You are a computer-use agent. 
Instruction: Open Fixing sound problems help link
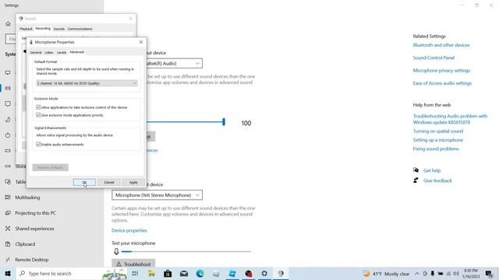(x=436, y=149)
